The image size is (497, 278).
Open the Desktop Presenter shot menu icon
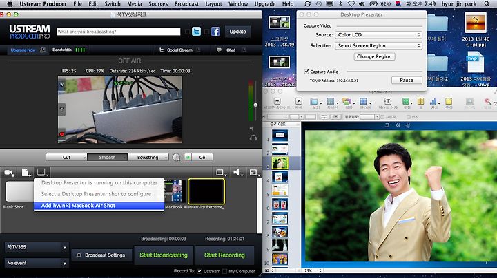click(x=43, y=173)
